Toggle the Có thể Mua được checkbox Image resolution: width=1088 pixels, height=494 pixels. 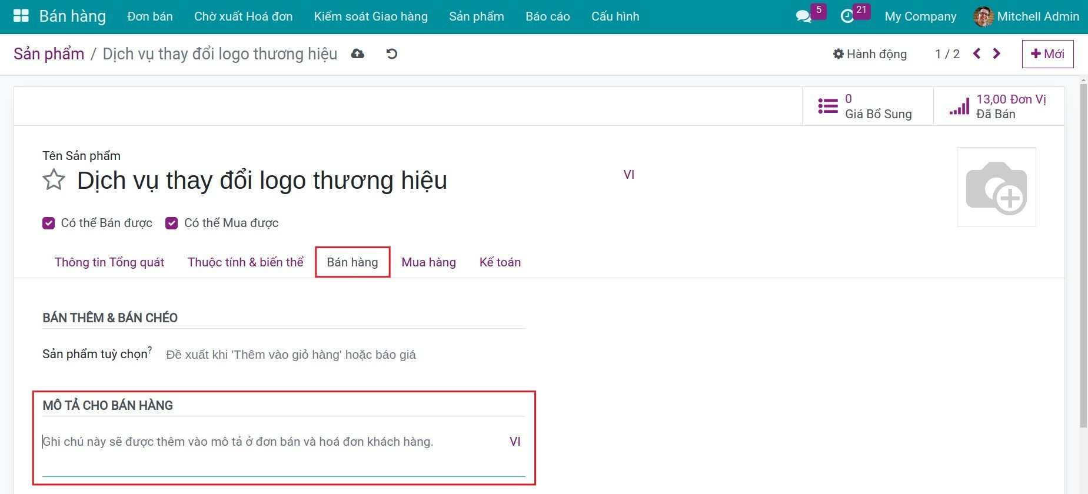(171, 223)
